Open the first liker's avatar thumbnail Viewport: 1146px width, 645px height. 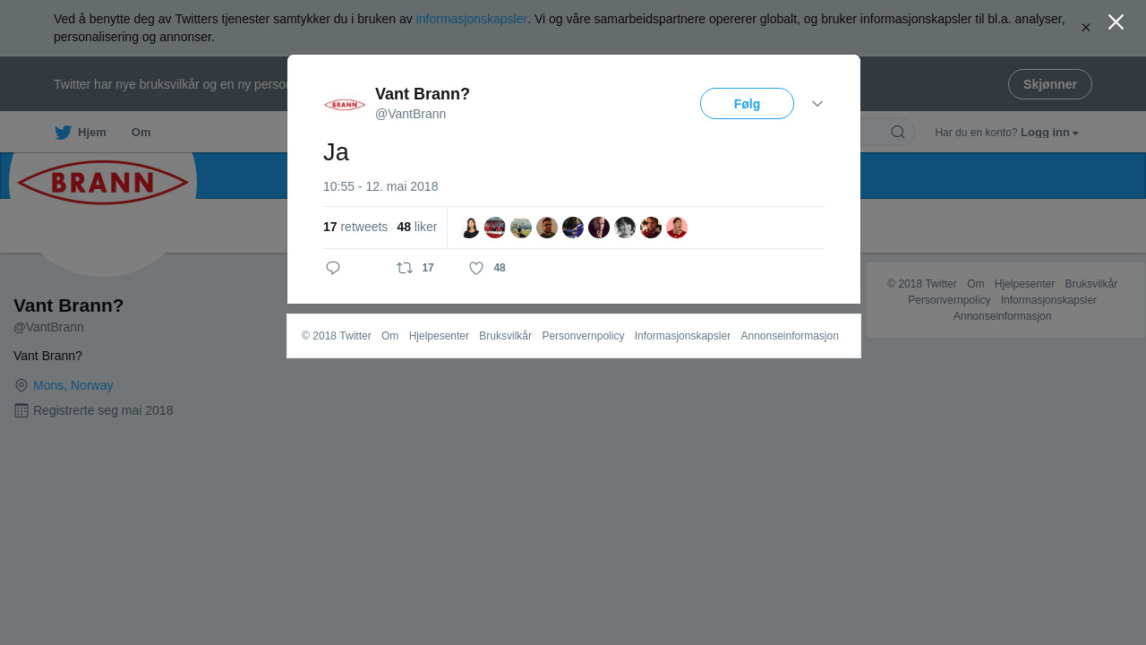[469, 228]
